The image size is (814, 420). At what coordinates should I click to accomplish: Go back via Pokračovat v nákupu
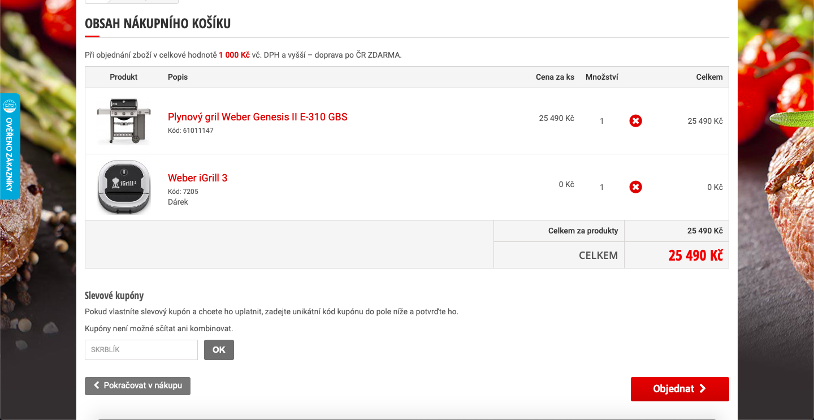(x=137, y=386)
